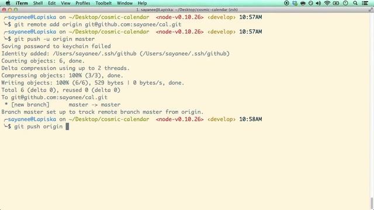Zoom the iTerm window with green button

click(16, 10)
